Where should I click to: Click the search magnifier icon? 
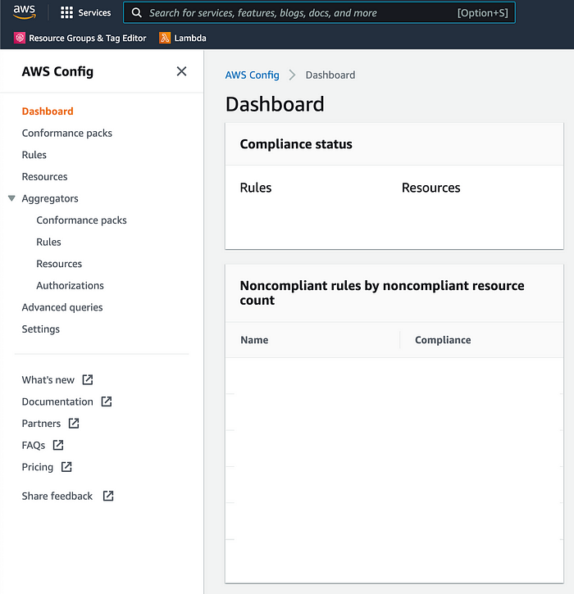pos(136,13)
